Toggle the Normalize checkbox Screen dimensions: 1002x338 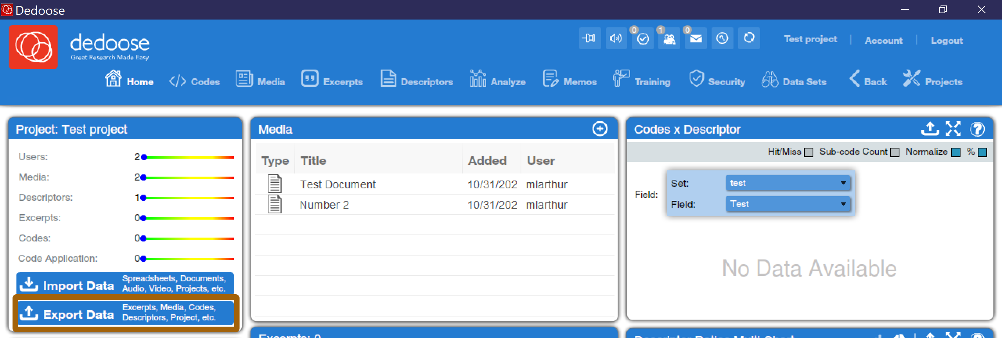tap(956, 152)
